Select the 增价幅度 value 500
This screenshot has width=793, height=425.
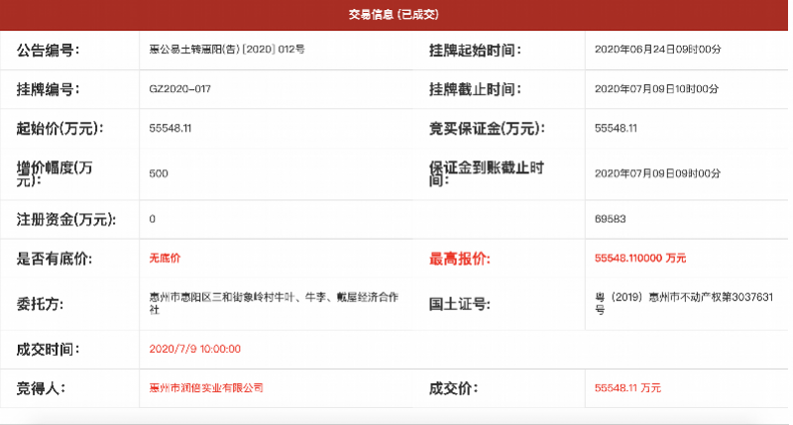click(x=159, y=173)
